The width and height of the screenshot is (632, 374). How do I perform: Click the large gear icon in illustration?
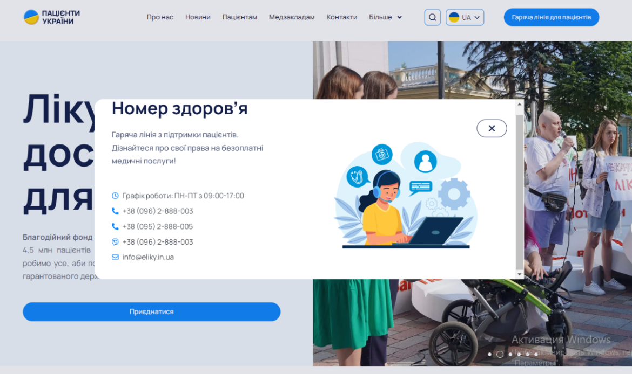click(x=454, y=194)
